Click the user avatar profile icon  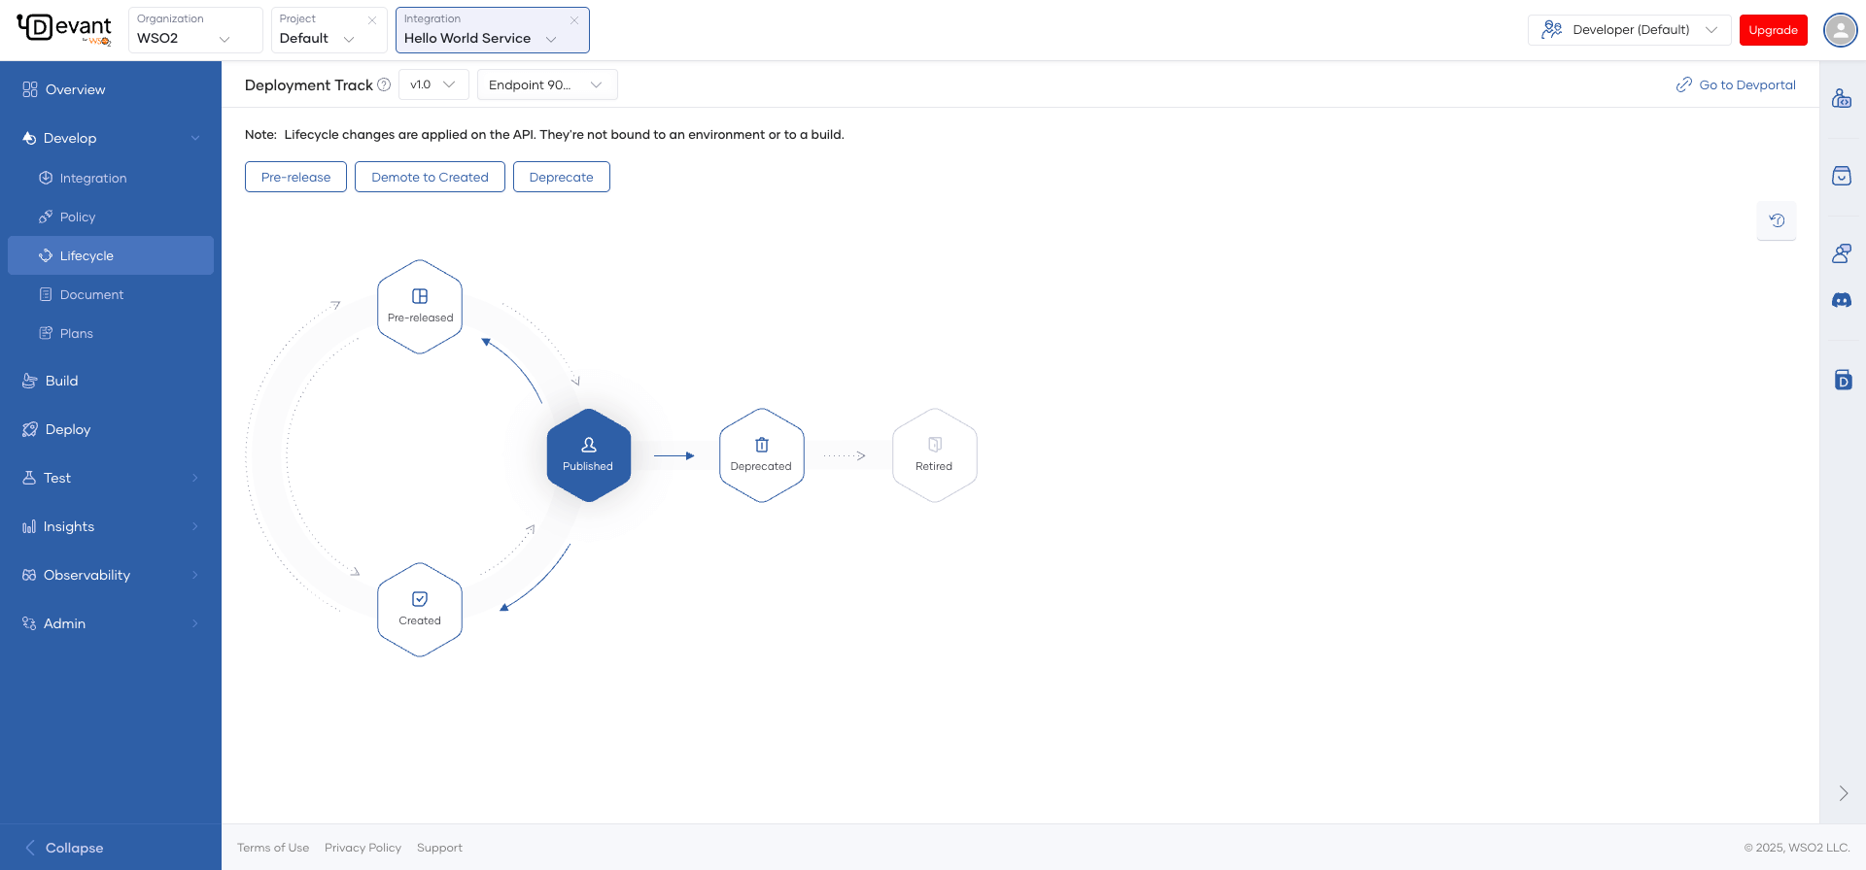point(1840,30)
